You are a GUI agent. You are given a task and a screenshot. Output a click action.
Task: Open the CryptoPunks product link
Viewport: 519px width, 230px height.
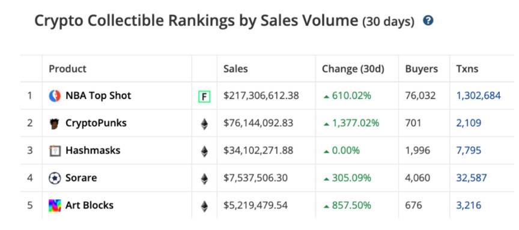[x=96, y=123]
